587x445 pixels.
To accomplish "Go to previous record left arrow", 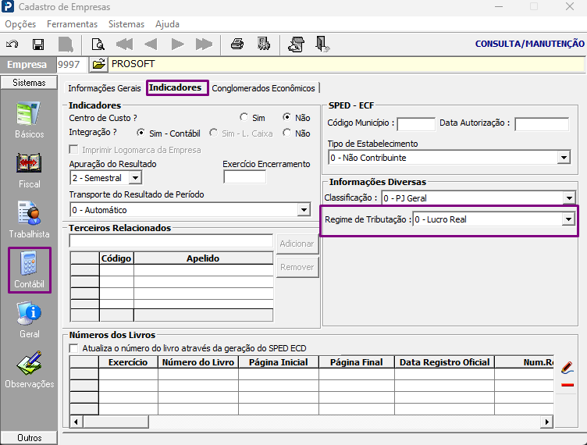I will coord(151,44).
